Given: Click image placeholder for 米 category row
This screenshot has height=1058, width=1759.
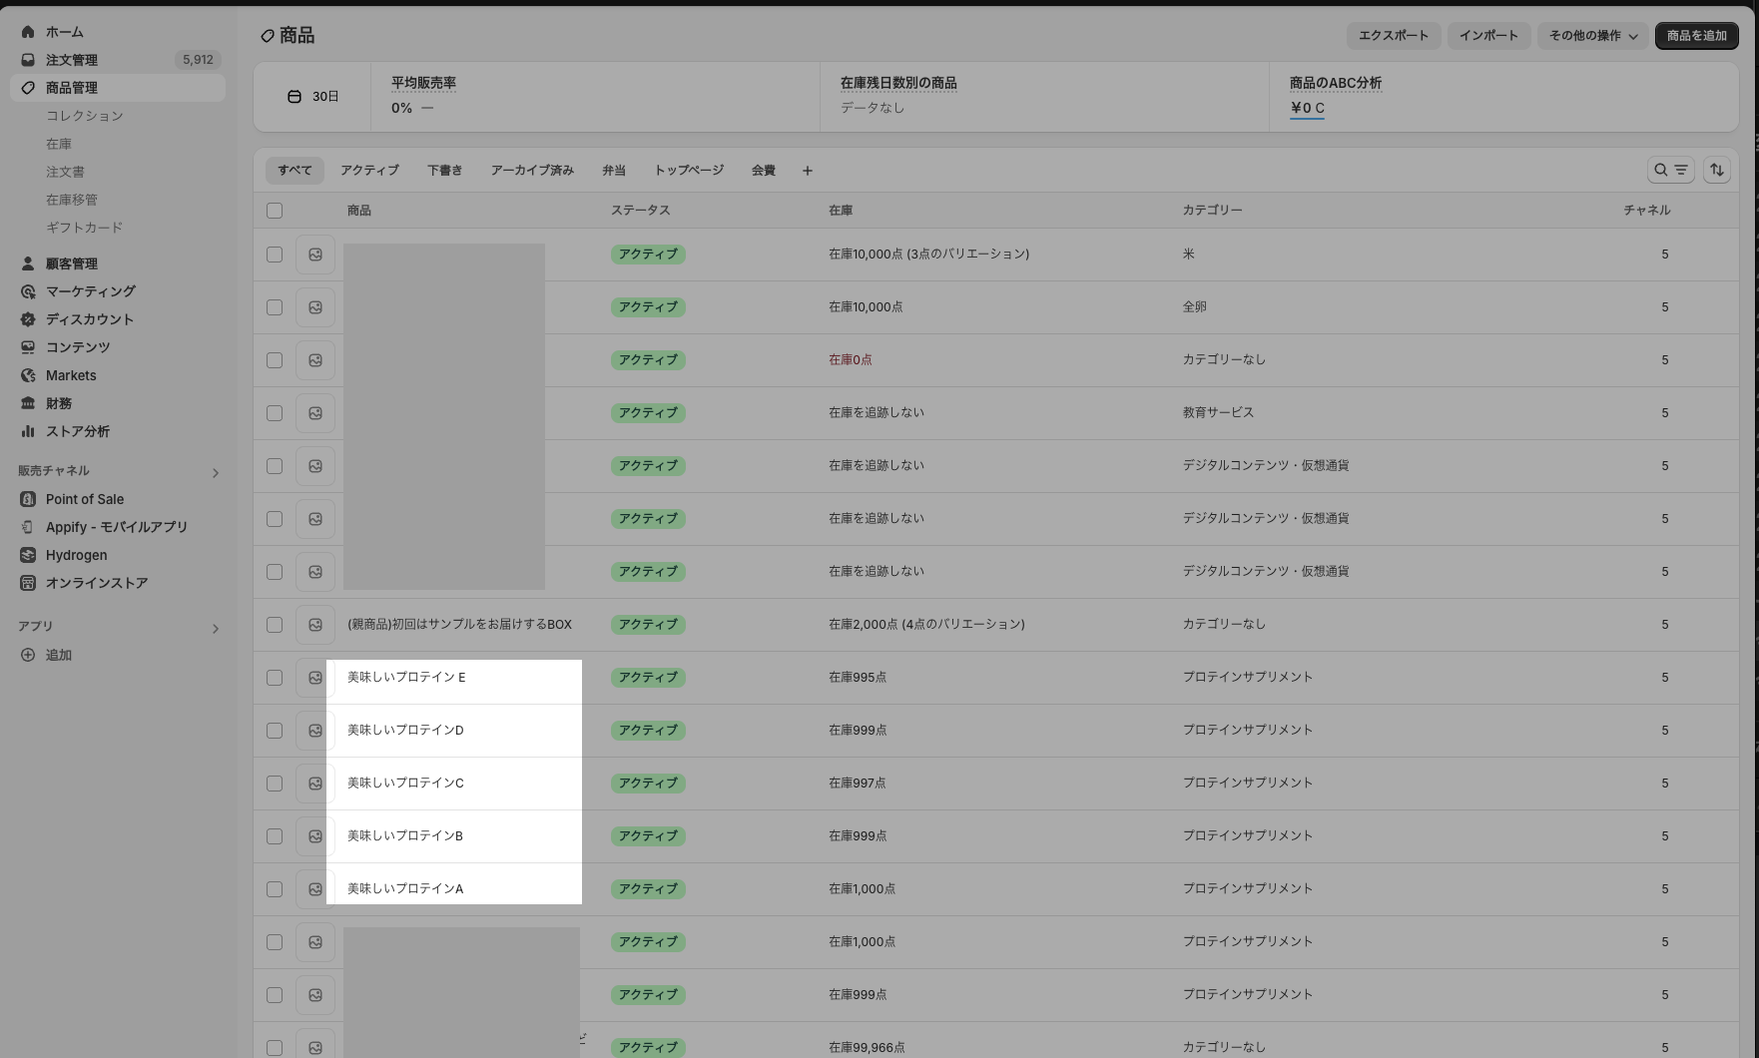Looking at the screenshot, I should [x=315, y=255].
